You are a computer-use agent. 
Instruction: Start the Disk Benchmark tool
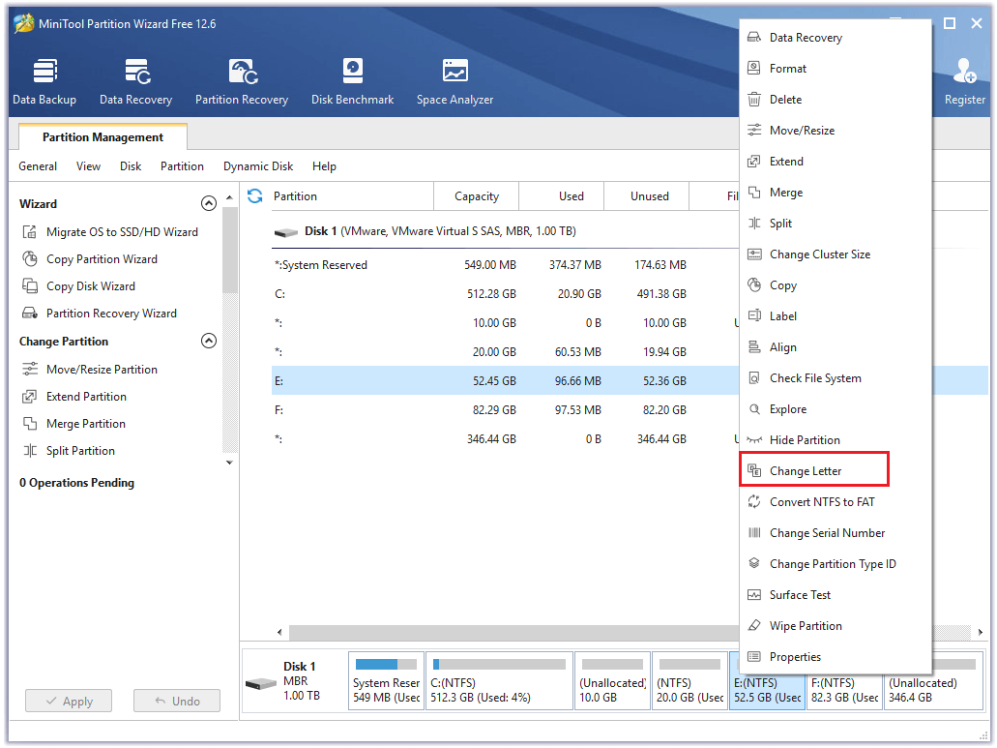click(352, 81)
